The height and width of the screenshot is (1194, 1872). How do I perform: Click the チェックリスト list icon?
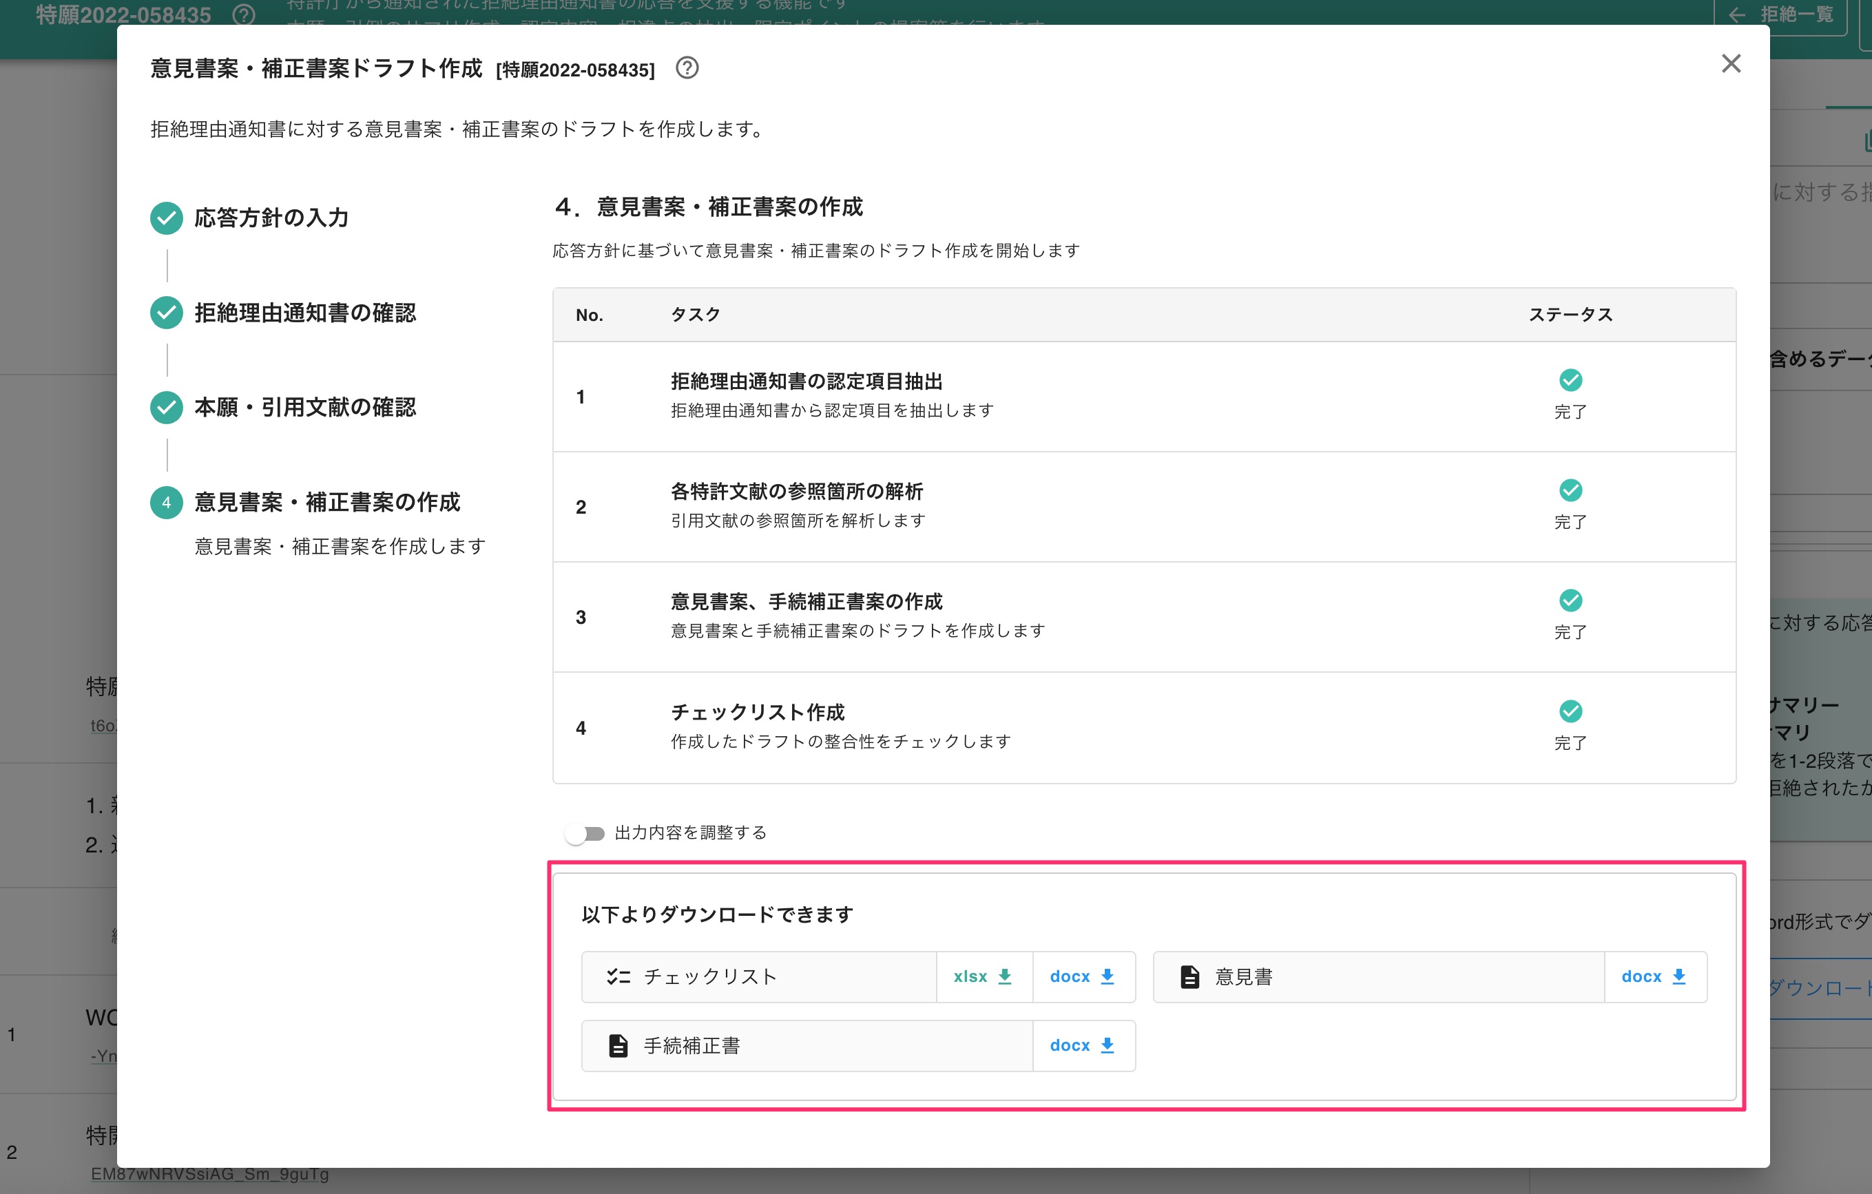click(x=618, y=976)
